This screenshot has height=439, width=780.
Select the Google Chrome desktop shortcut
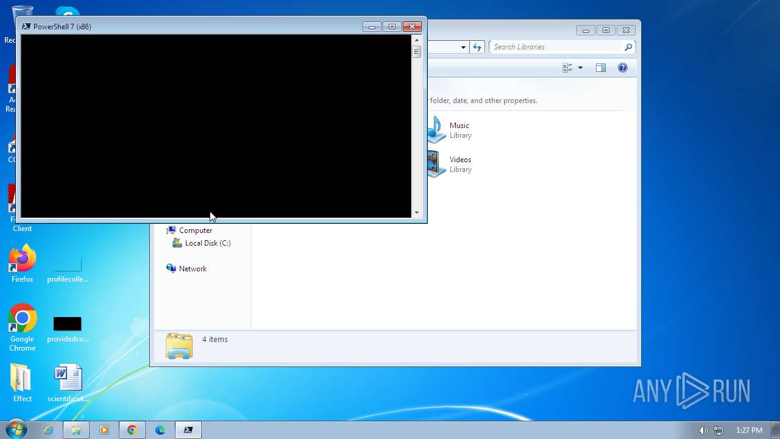click(23, 328)
